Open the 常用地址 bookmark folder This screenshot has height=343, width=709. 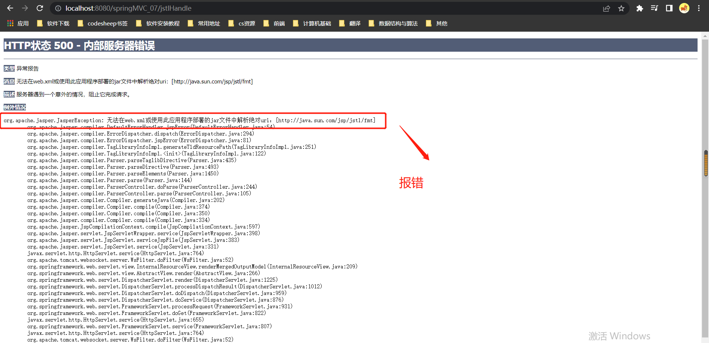[x=204, y=23]
